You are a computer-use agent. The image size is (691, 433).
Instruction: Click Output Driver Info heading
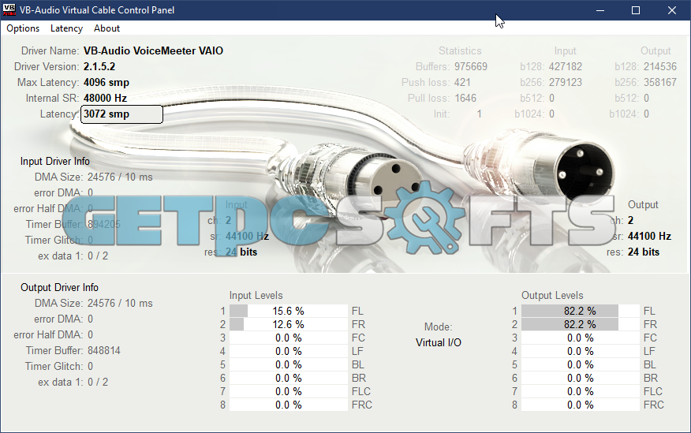click(x=59, y=287)
